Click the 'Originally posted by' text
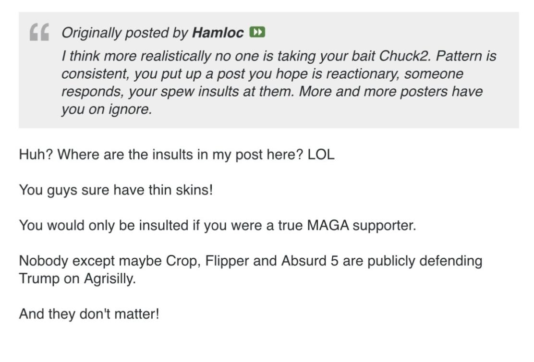 (125, 33)
